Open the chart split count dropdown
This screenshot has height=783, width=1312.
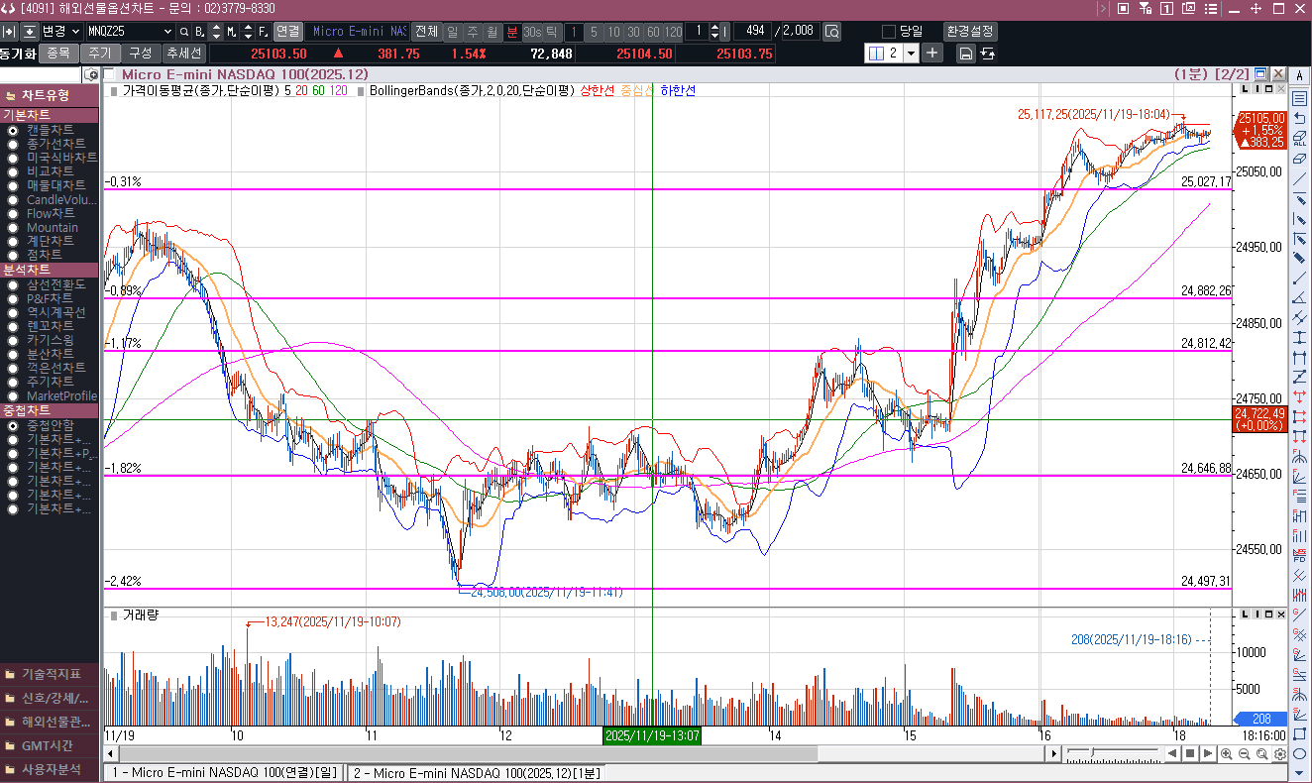(x=911, y=54)
